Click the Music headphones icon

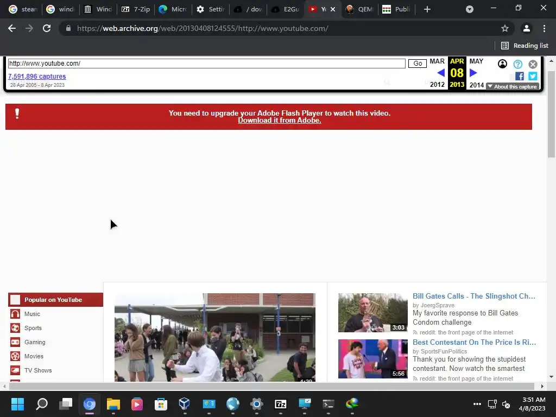[x=15, y=314]
